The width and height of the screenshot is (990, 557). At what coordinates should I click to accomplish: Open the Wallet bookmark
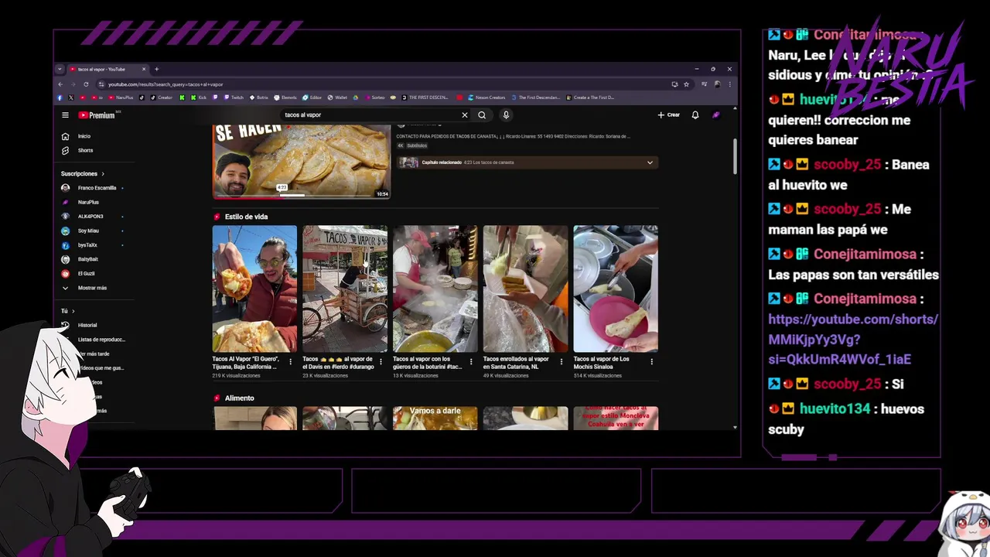tap(337, 97)
